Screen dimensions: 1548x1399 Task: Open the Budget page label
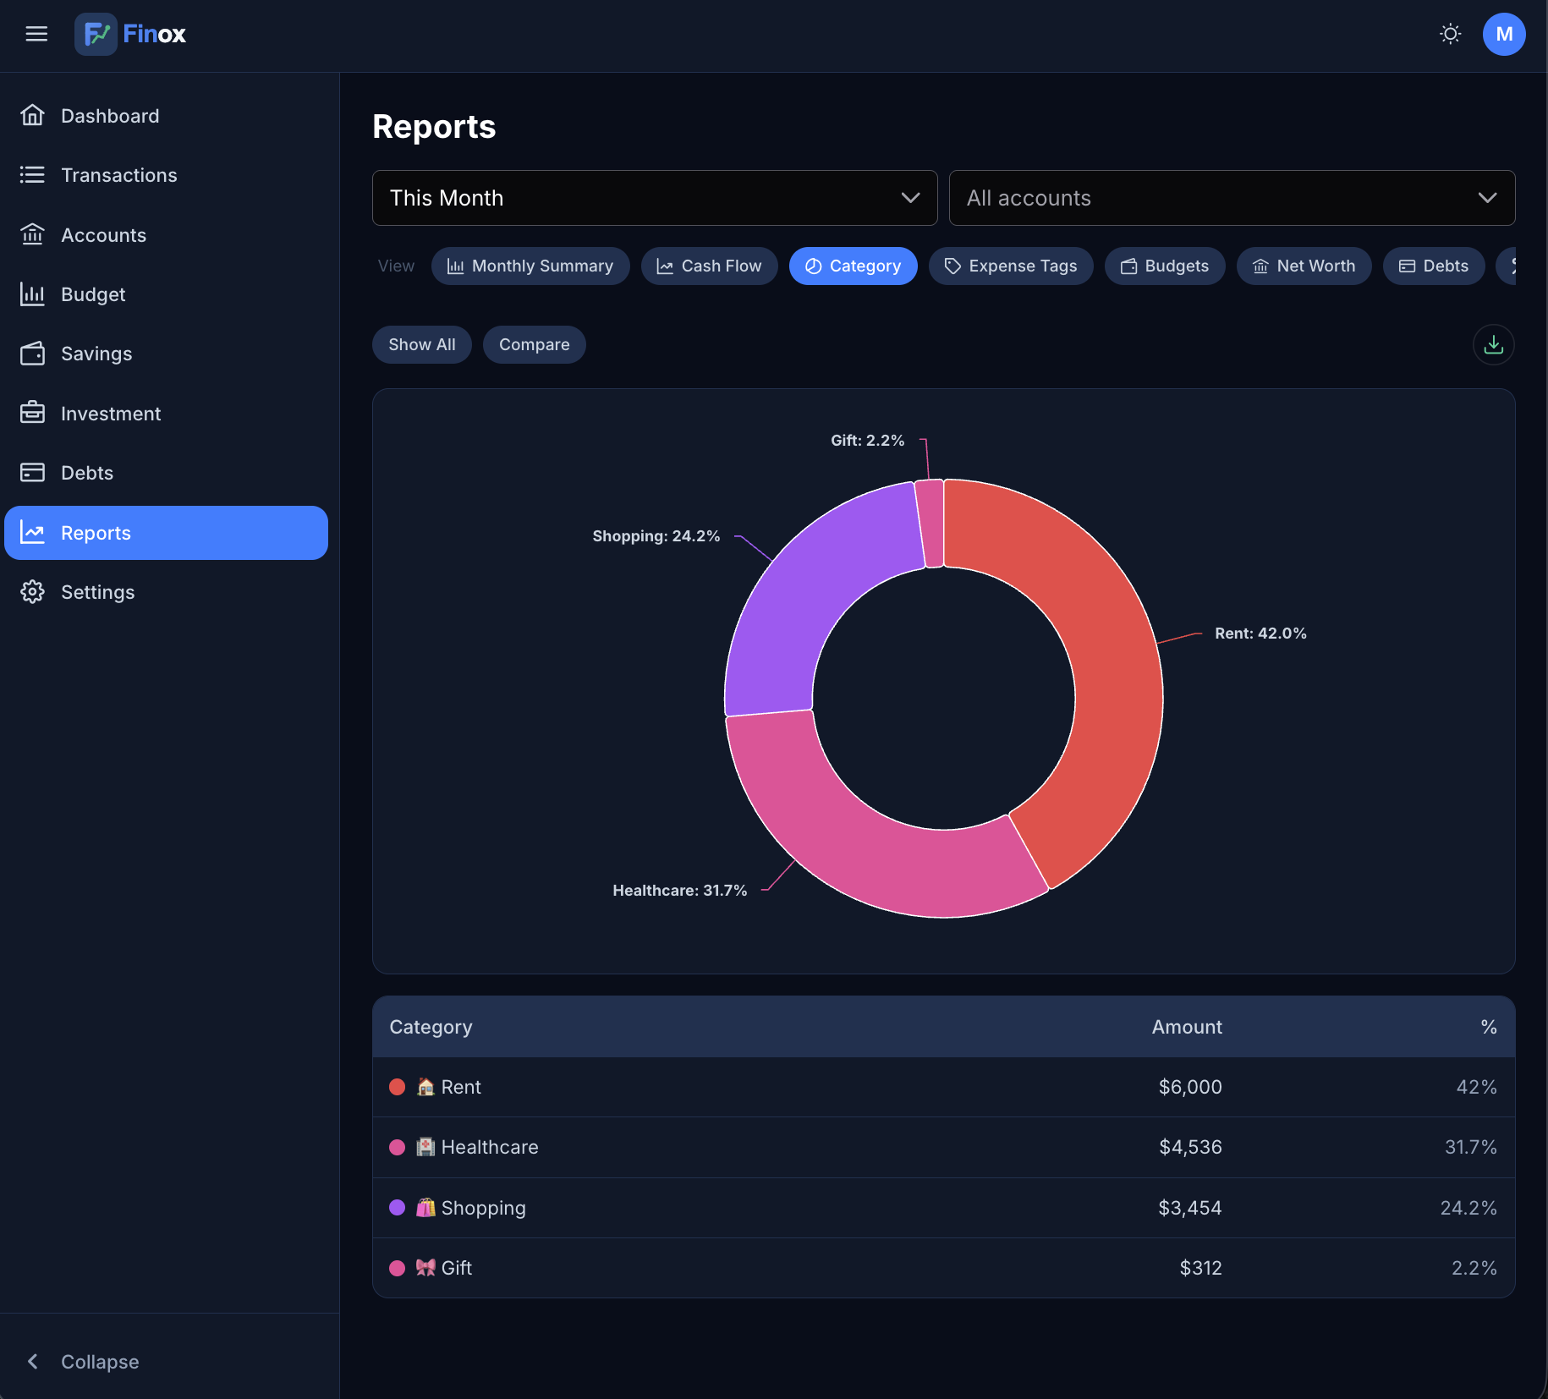tap(93, 294)
